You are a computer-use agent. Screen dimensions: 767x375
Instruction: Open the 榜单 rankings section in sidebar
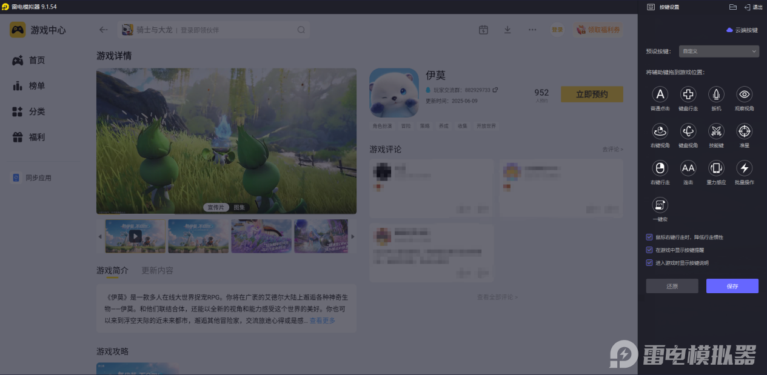(35, 85)
